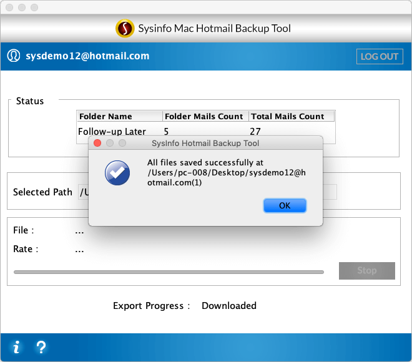Confirm the dialog with OK button
Viewport: 412px width, 362px height.
pyautogui.click(x=285, y=205)
